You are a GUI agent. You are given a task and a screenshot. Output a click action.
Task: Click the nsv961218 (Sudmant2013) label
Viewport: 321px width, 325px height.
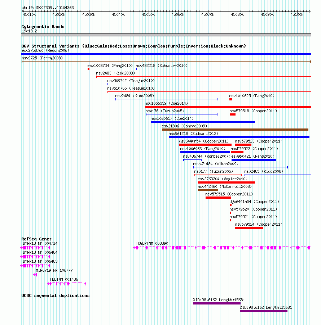[x=193, y=134]
